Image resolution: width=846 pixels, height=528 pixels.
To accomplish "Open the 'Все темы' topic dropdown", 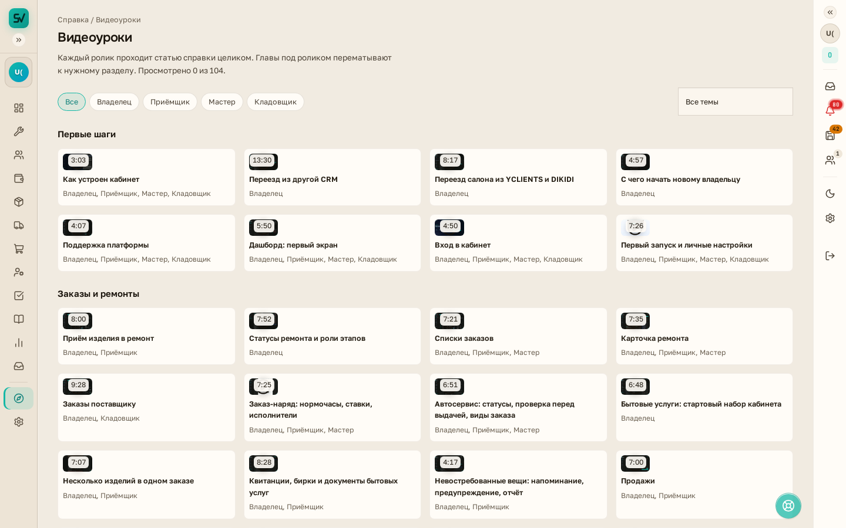I will coord(736,101).
